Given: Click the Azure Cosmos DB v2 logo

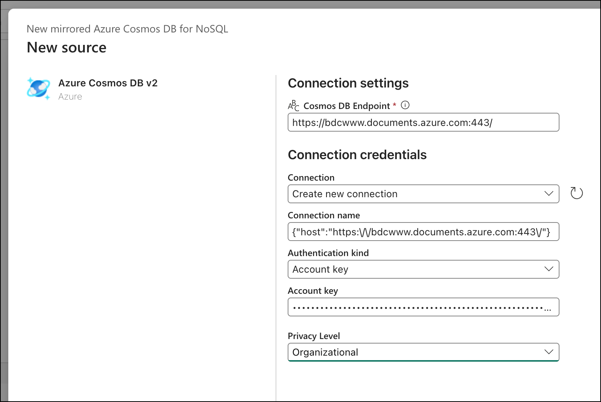Looking at the screenshot, I should click(39, 89).
